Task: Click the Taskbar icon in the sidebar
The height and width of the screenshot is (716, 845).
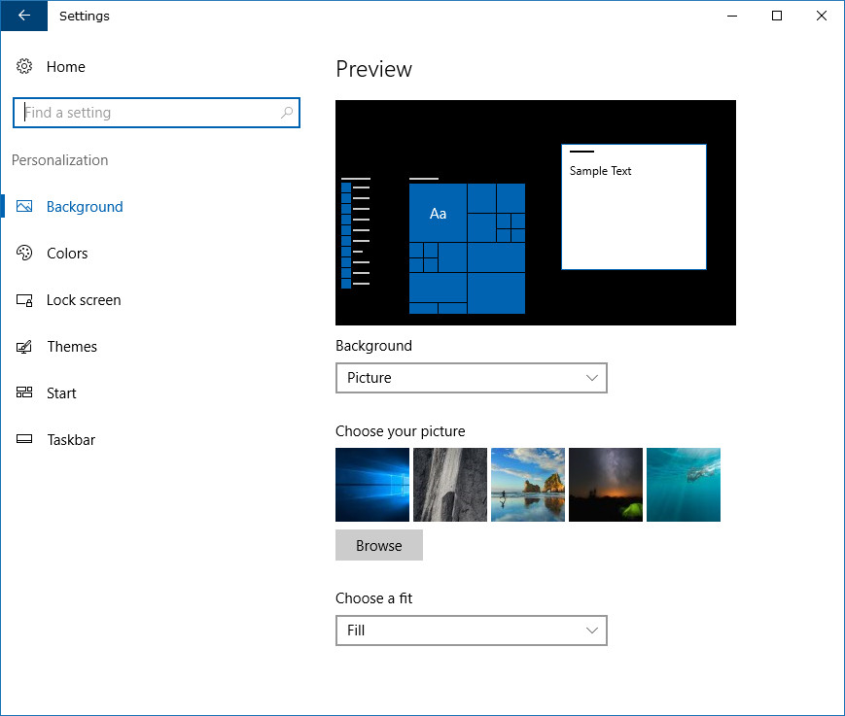Action: (24, 439)
